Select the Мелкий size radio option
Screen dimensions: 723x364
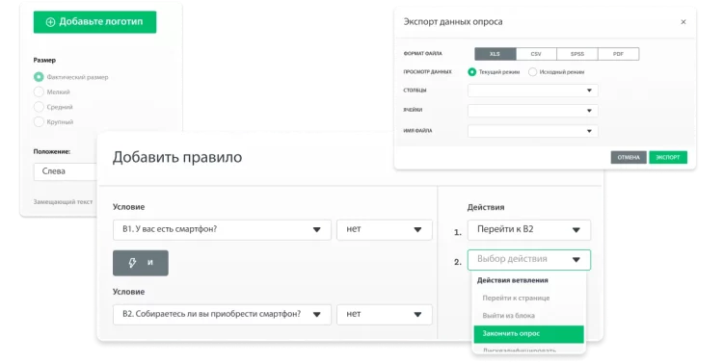pyautogui.click(x=39, y=91)
